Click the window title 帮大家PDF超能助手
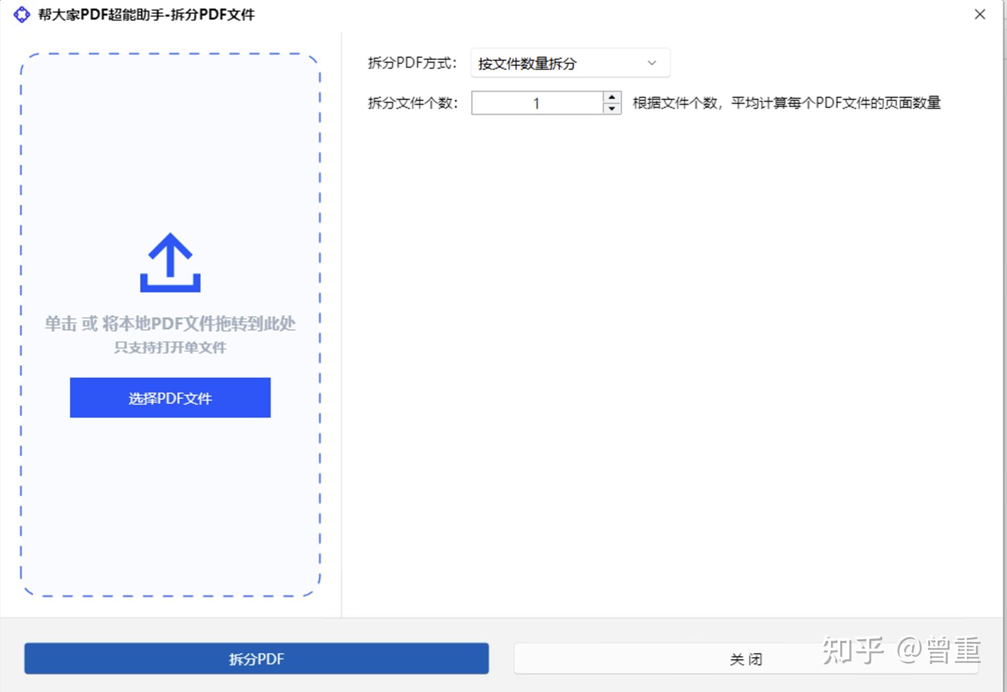 [x=147, y=15]
